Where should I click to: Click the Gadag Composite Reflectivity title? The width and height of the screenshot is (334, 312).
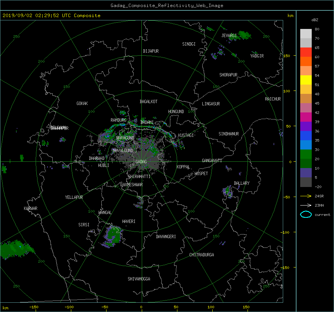[167, 6]
